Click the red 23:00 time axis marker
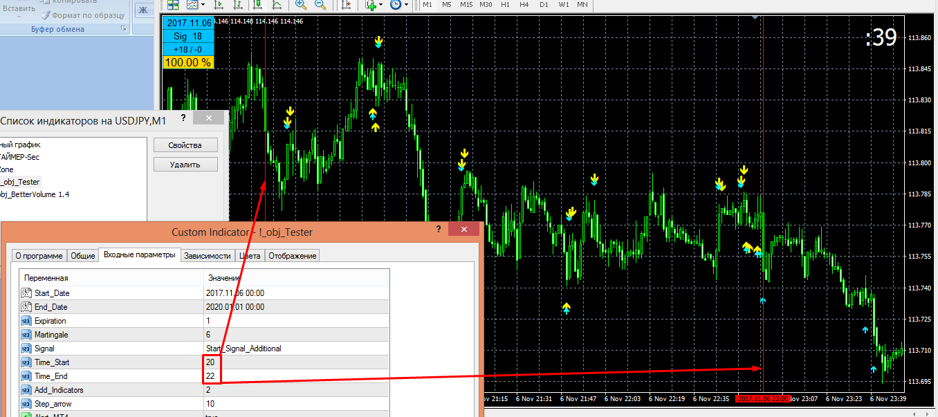Viewport: 938px width, 417px height. pyautogui.click(x=762, y=399)
